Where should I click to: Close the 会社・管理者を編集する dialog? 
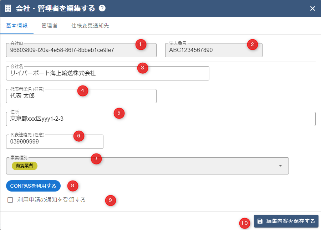pyautogui.click(x=312, y=9)
